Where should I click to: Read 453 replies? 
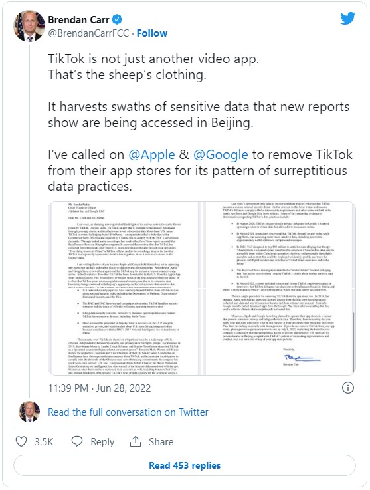click(185, 465)
